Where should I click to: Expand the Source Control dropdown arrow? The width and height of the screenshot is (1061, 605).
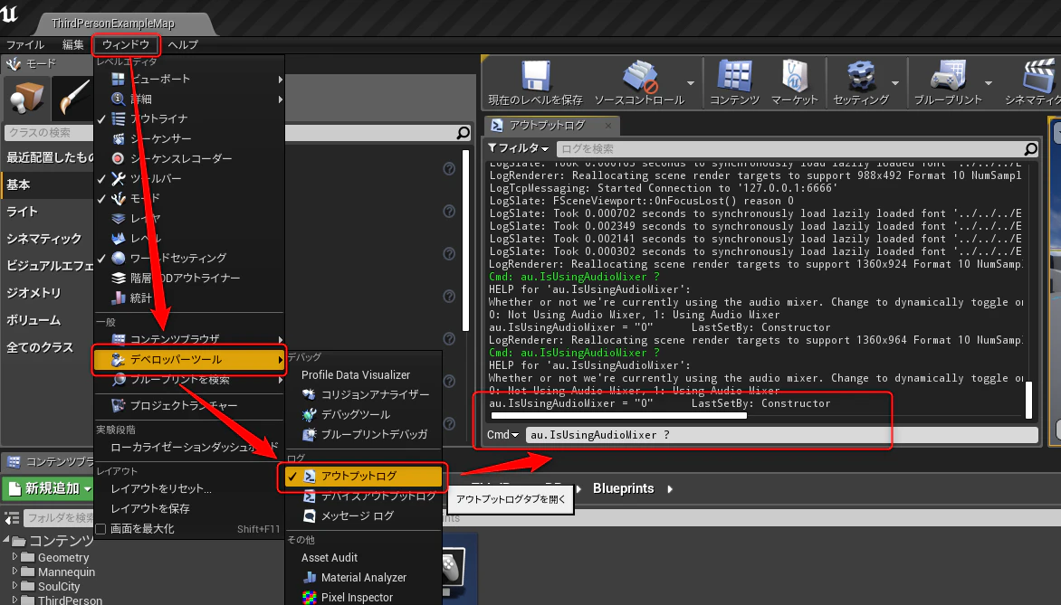point(690,83)
